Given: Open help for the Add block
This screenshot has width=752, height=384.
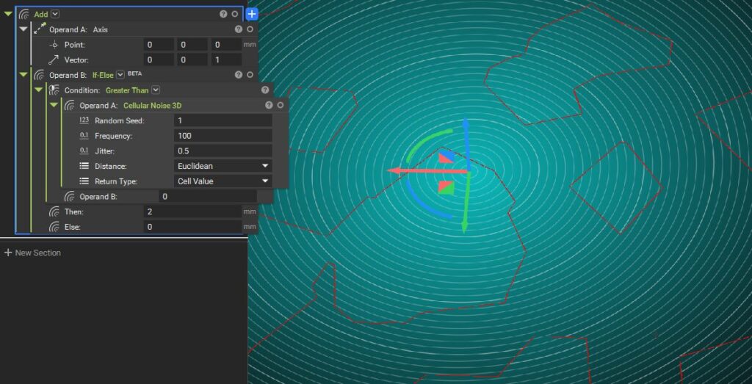Looking at the screenshot, I should [x=223, y=14].
